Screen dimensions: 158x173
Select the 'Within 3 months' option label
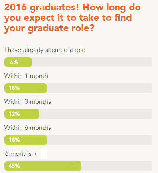tap(28, 102)
